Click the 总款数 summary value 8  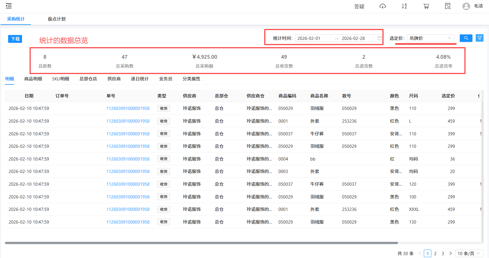pyautogui.click(x=45, y=57)
